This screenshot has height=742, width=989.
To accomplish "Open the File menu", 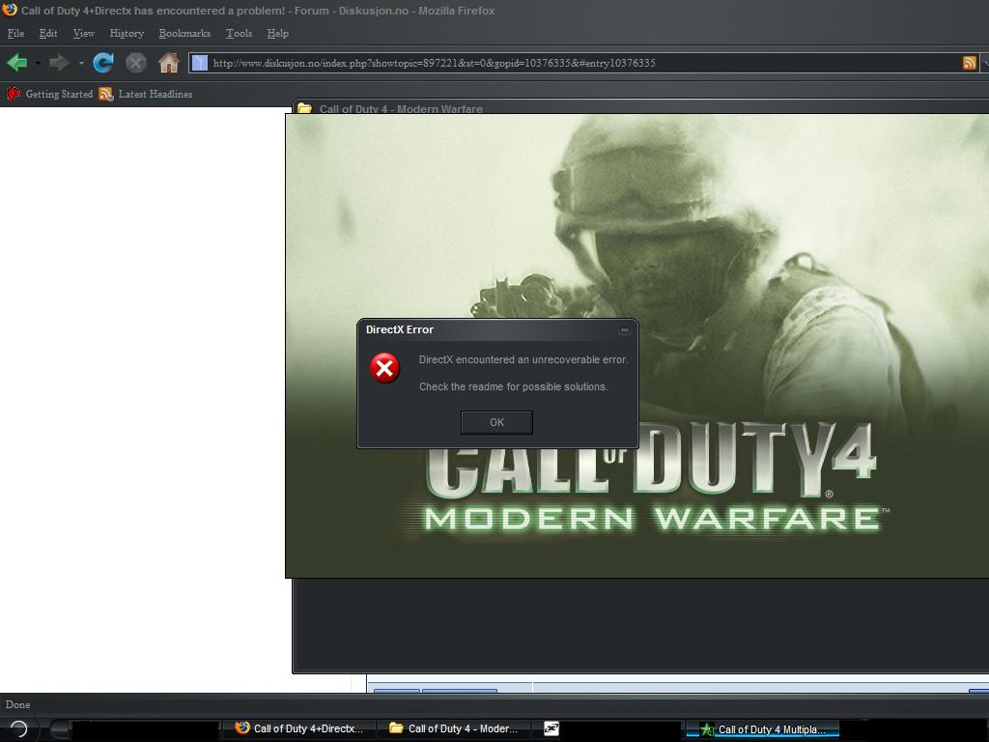I will [15, 34].
